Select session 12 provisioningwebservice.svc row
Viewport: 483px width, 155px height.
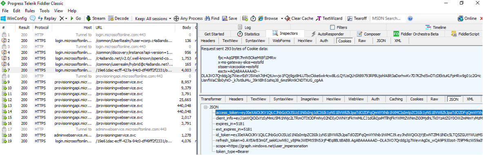[x=98, y=100]
